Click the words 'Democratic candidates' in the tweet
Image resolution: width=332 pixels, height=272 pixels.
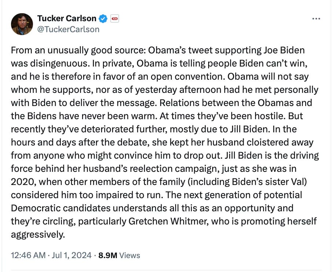pos(60,208)
